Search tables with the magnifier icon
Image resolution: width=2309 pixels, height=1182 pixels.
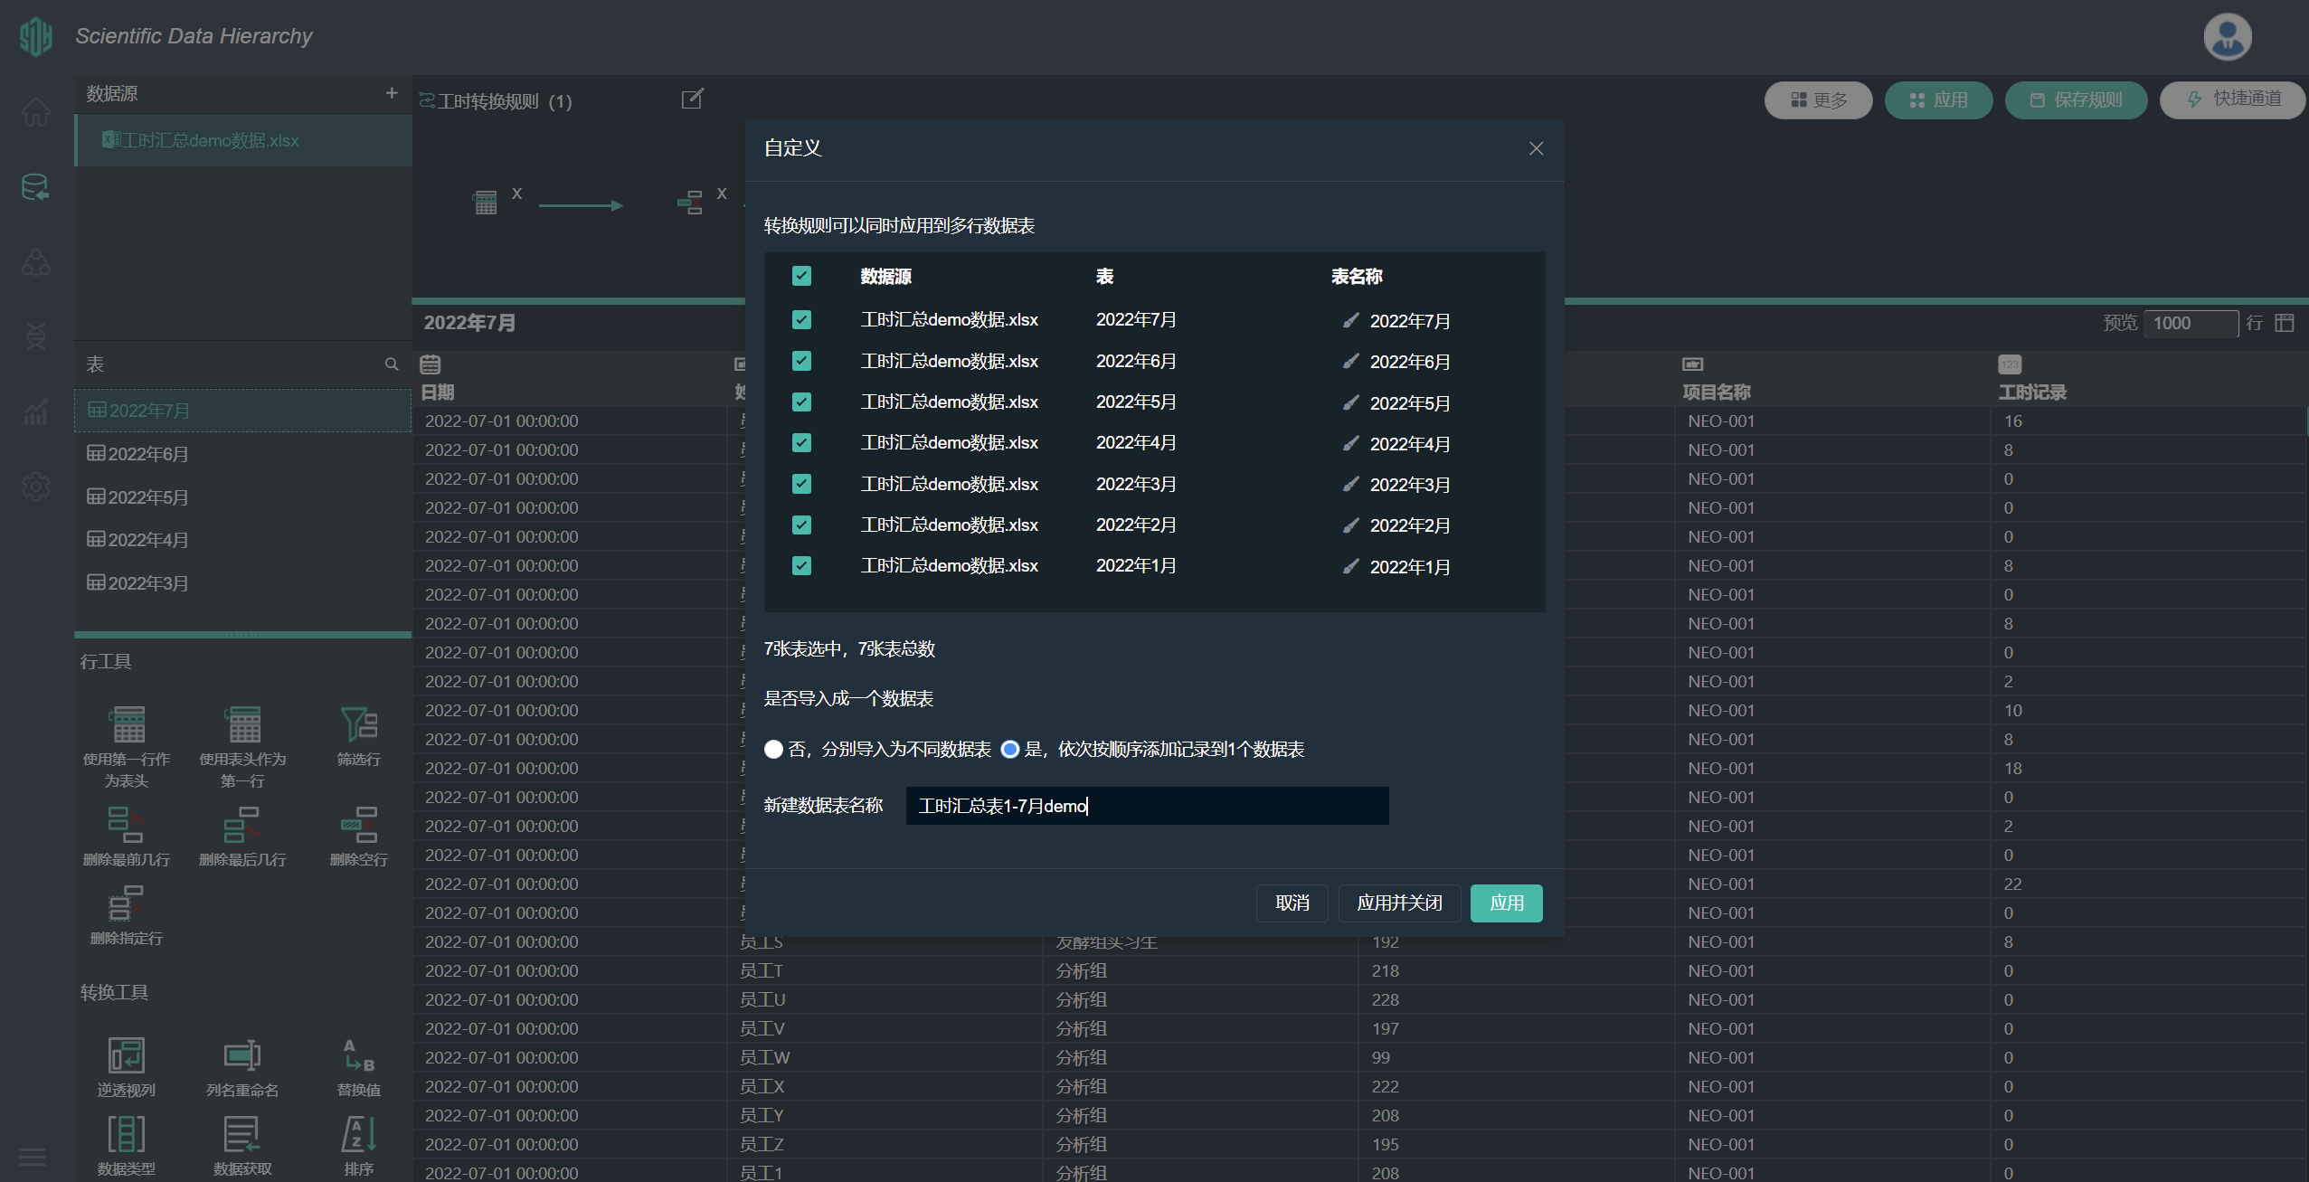click(392, 364)
